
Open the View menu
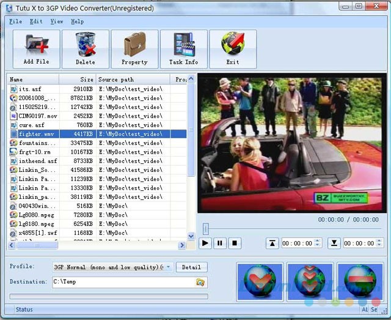[57, 21]
